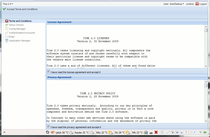Click red X icon beside Terms and Conditions
This screenshot has width=210, height=137.
tap(7, 21)
